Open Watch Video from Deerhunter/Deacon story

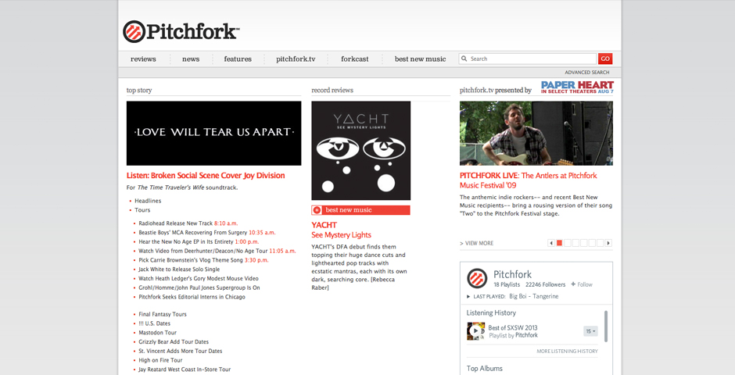[203, 251]
